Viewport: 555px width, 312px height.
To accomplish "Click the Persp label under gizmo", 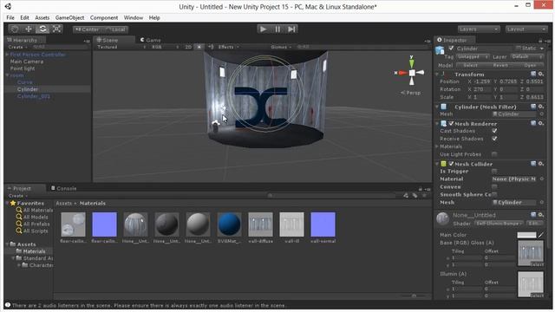I will click(411, 93).
